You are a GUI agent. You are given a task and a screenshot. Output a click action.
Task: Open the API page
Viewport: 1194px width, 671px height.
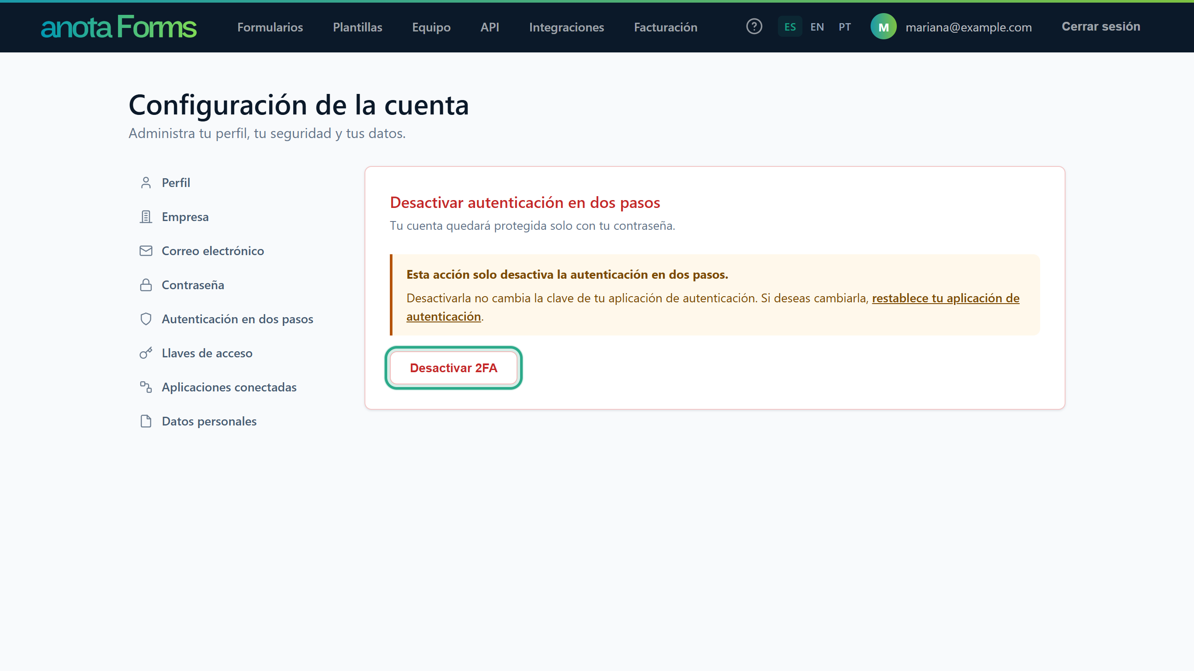click(489, 27)
